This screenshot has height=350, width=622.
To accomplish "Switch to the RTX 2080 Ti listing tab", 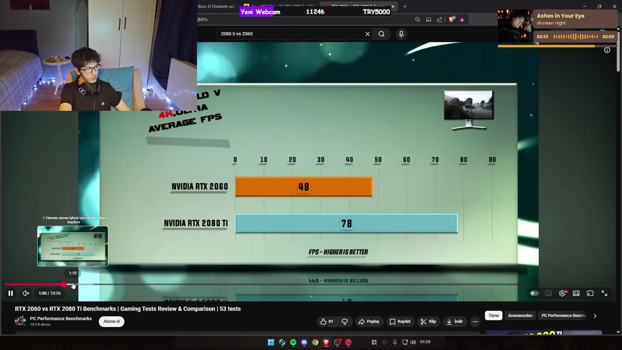I will [x=279, y=6].
